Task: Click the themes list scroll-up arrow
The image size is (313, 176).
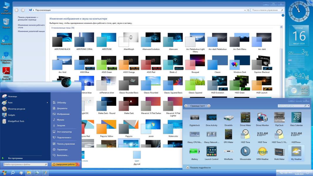Action: tap(281, 27)
